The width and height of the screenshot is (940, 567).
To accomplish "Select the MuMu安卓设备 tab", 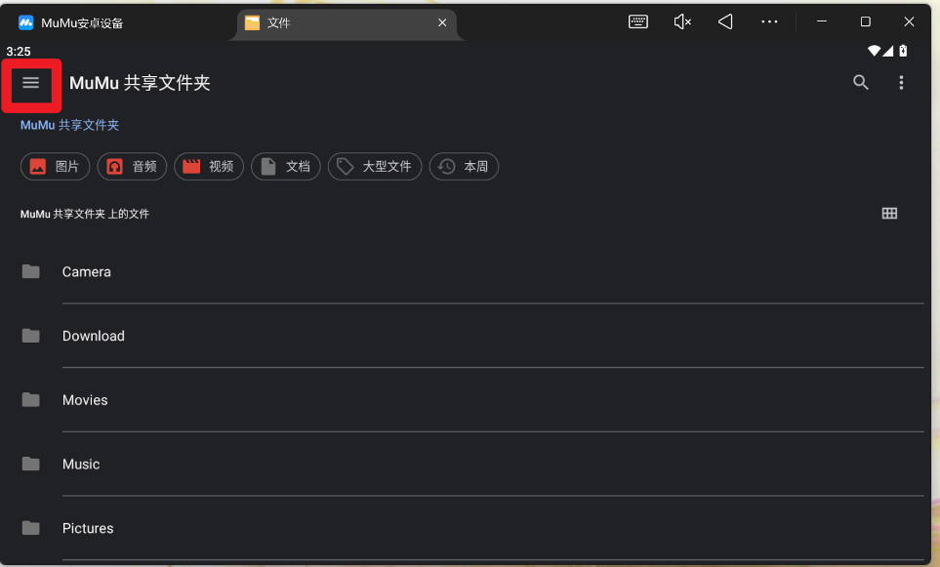I will click(73, 20).
